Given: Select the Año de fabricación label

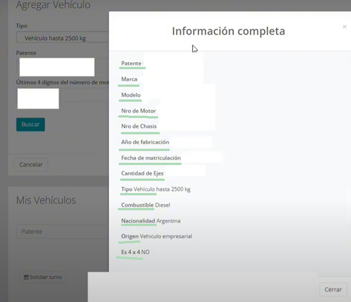Looking at the screenshot, I should coord(145,142).
